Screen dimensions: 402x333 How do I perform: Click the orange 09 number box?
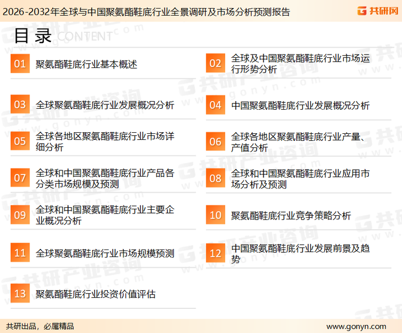[x=20, y=215]
